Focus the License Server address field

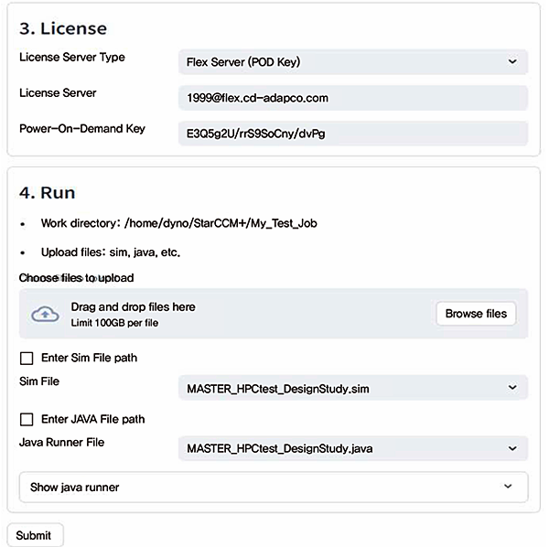tap(352, 98)
